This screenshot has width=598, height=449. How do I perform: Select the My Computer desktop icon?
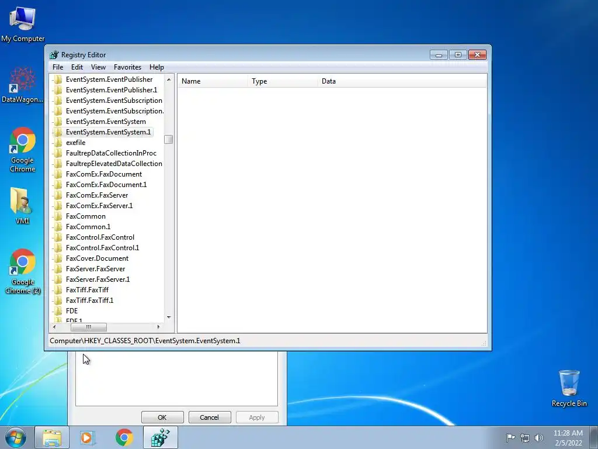point(23,25)
